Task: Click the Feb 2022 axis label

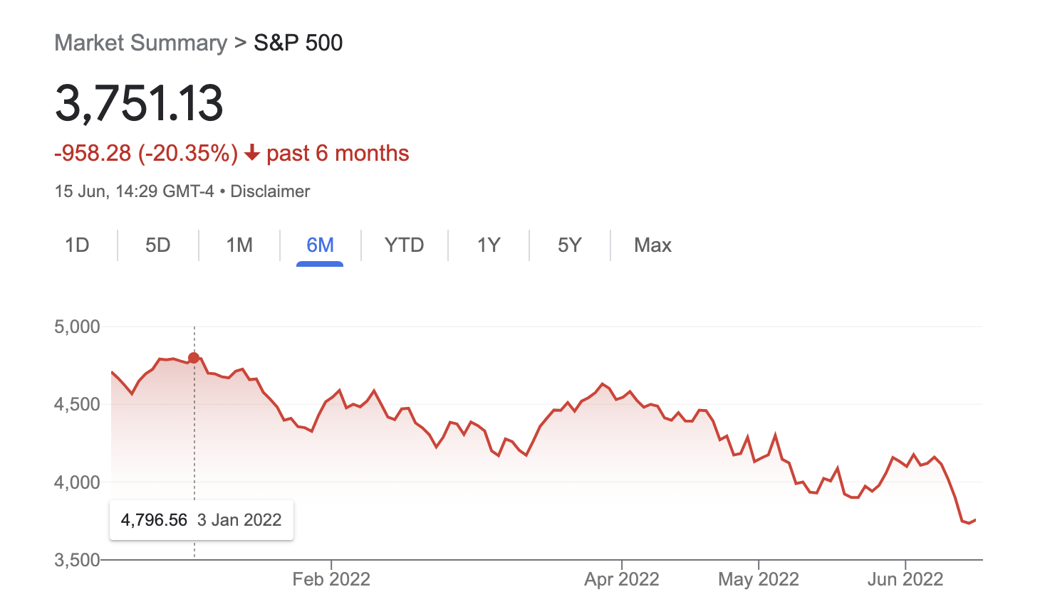Action: pos(331,579)
